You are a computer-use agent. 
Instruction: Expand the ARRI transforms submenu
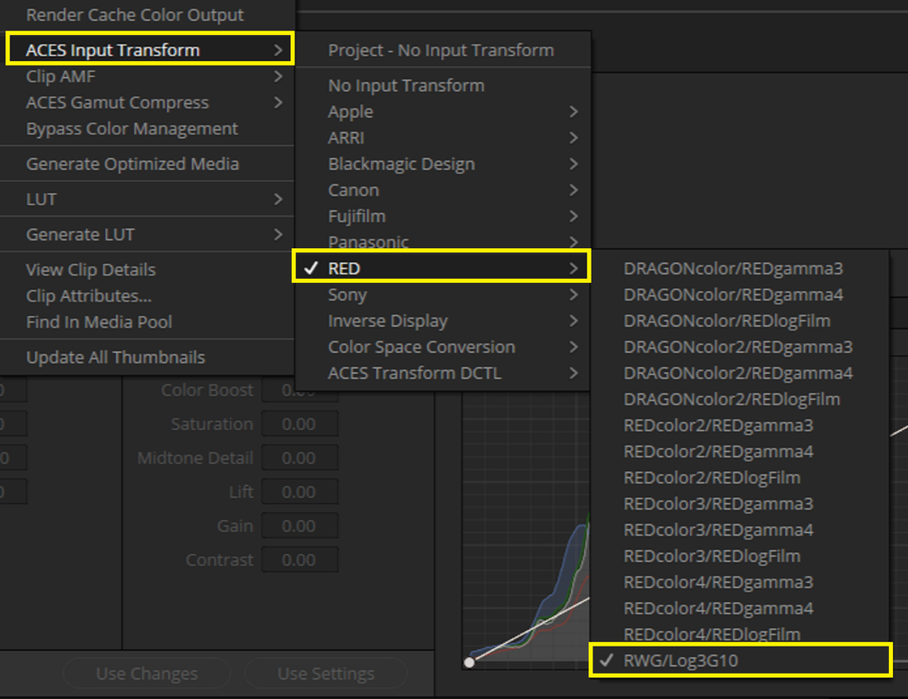[x=442, y=138]
